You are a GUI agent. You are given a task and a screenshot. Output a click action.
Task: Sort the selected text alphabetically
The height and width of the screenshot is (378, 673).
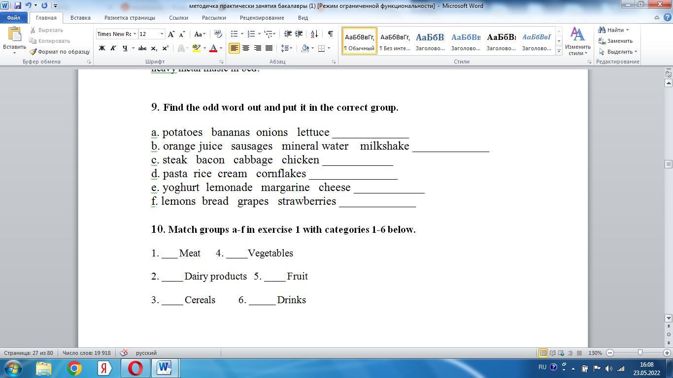(x=314, y=34)
